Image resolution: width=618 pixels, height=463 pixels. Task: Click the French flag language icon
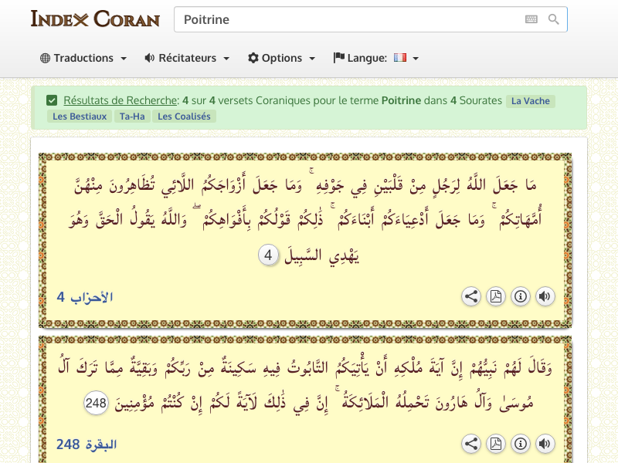click(x=399, y=58)
